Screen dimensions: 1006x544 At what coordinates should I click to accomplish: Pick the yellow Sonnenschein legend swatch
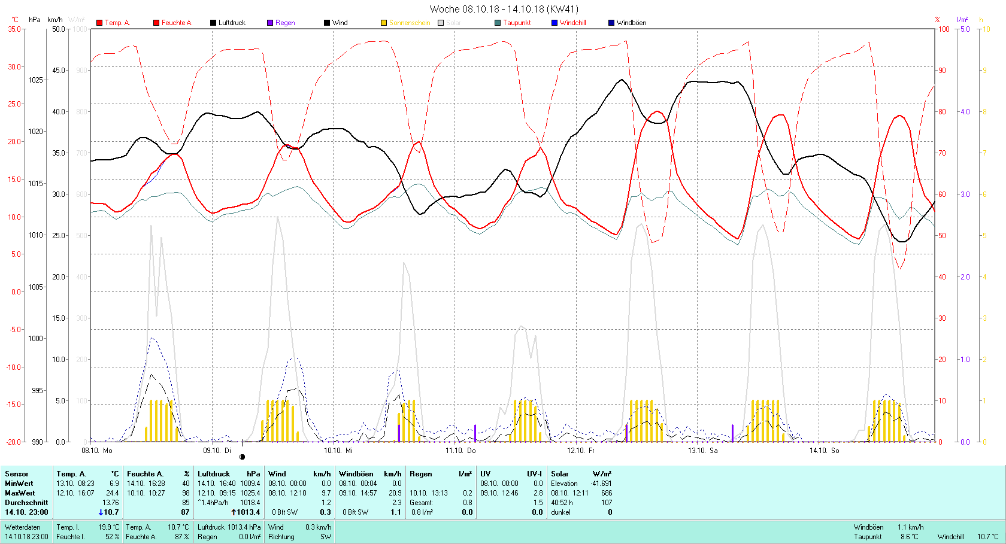(384, 23)
